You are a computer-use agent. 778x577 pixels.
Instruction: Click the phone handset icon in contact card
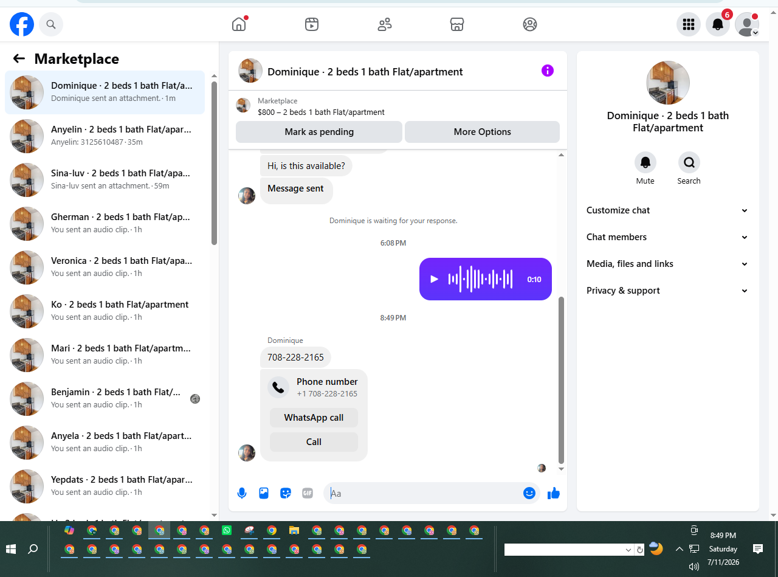[x=279, y=387]
